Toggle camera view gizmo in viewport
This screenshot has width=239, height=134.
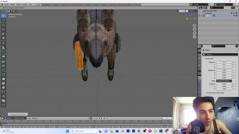[x=195, y=33]
